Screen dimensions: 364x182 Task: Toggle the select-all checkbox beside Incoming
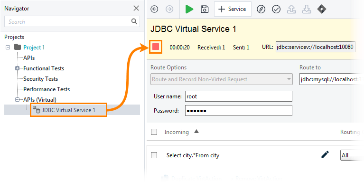(154, 132)
